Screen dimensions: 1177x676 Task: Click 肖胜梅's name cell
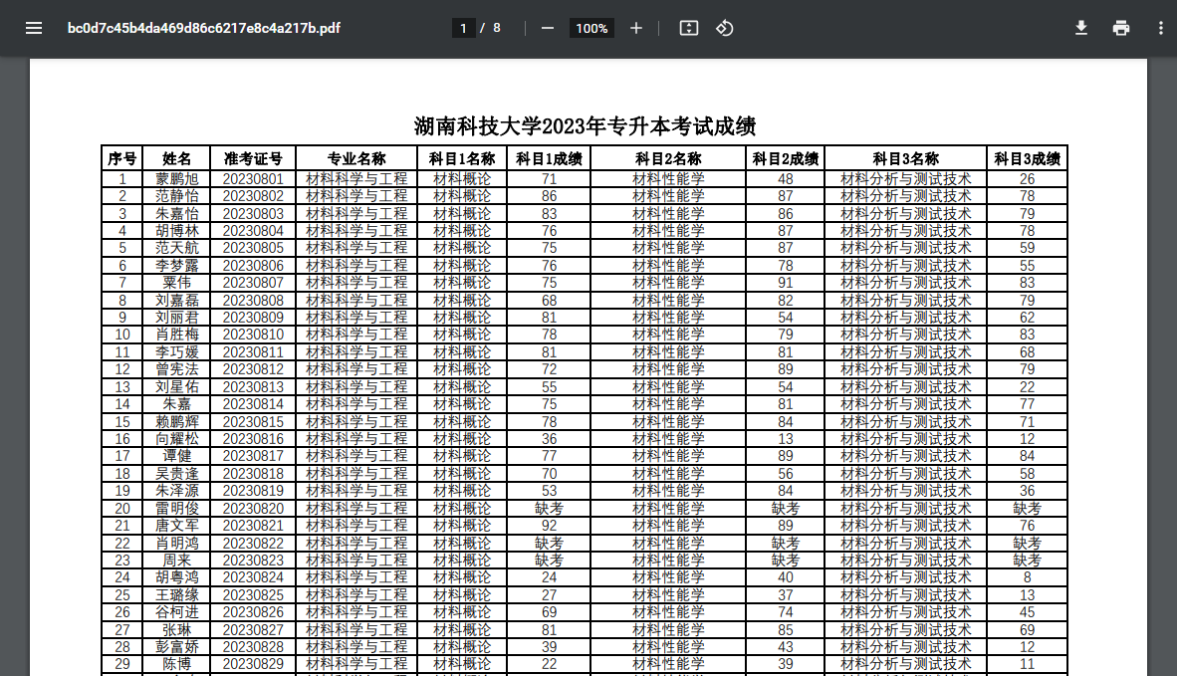point(176,335)
